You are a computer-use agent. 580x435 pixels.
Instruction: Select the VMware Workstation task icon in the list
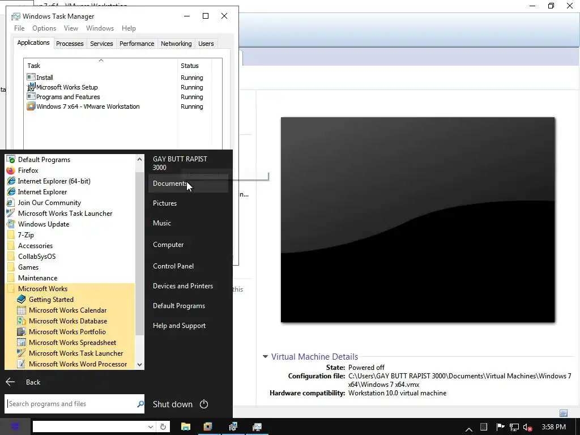(31, 106)
